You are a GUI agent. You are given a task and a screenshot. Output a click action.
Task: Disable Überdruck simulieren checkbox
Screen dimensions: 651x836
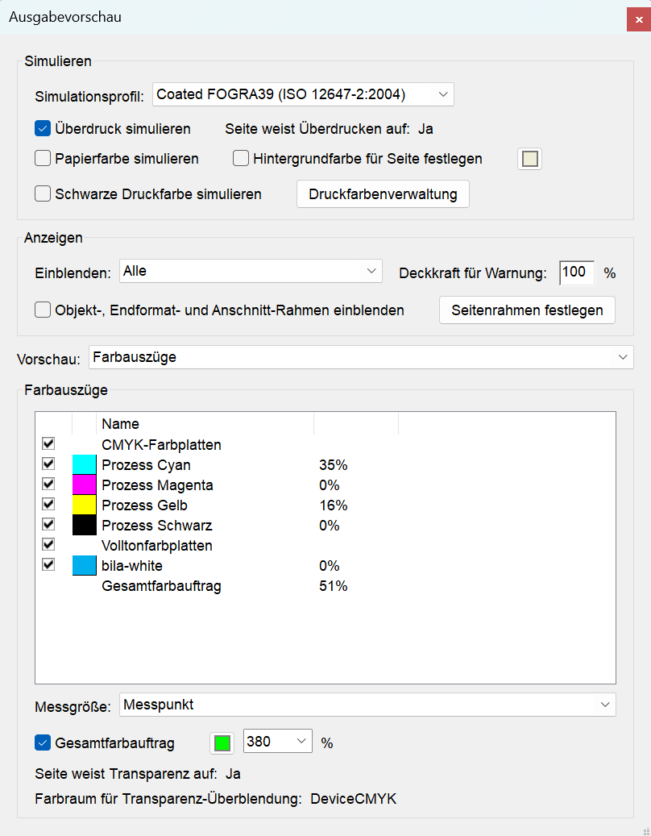tap(44, 128)
